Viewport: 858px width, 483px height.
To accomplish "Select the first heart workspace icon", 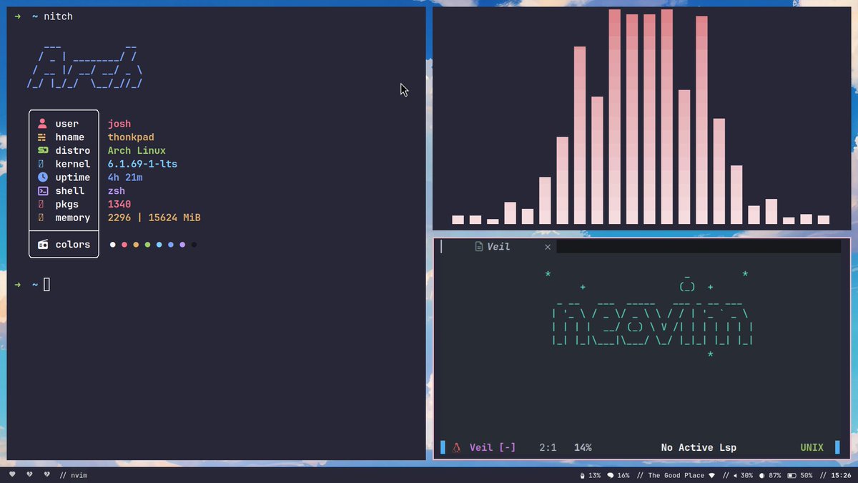I will pyautogui.click(x=12, y=474).
